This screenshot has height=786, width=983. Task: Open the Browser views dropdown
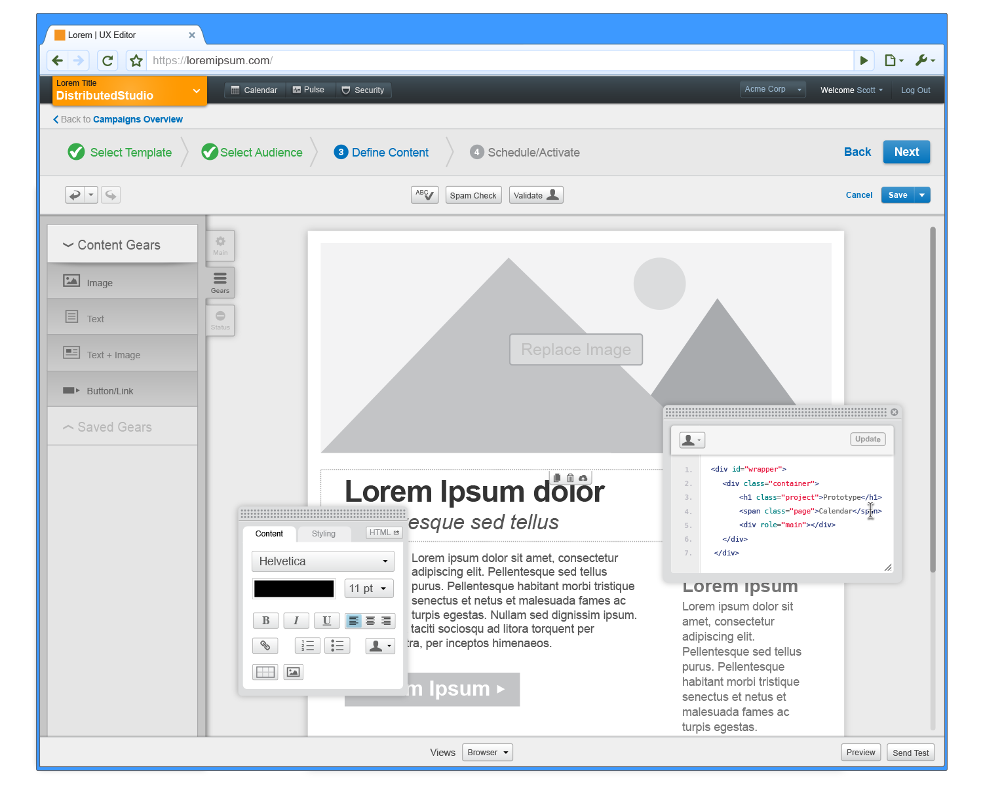click(x=488, y=753)
